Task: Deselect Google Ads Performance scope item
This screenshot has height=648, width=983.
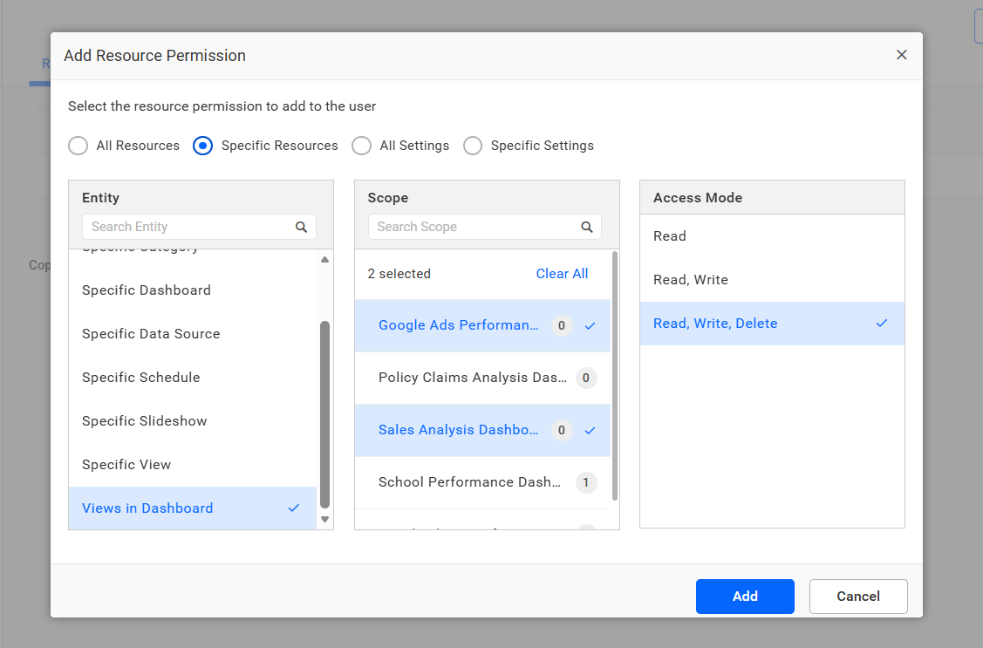Action: coord(482,325)
